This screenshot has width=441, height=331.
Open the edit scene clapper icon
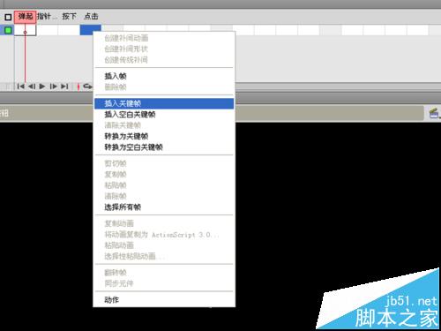coord(434,113)
